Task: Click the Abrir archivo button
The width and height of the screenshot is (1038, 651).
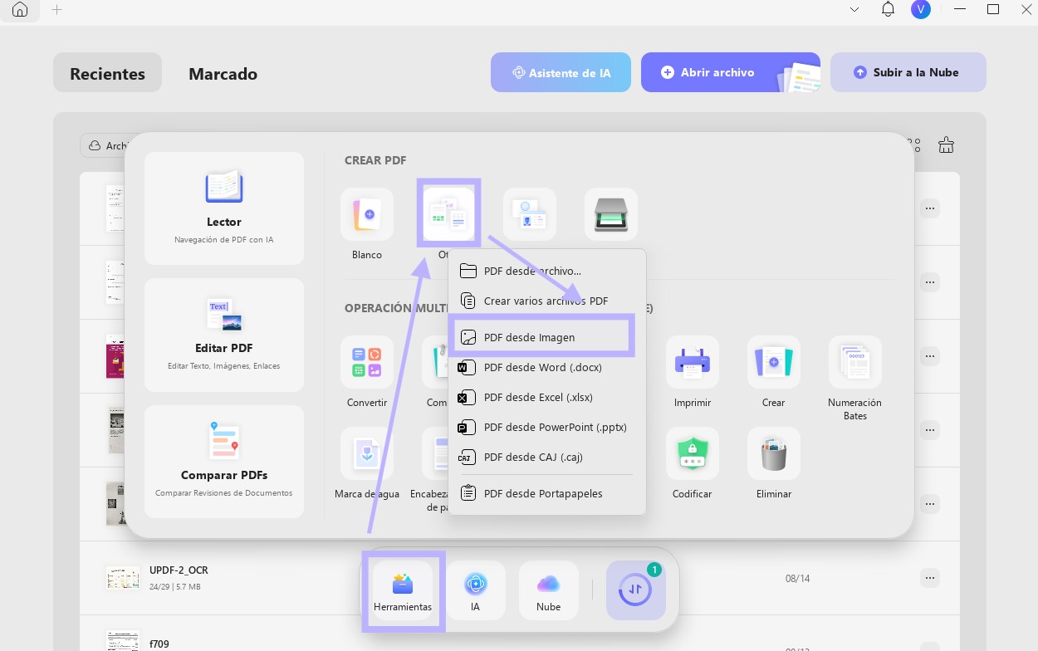Action: 731,72
